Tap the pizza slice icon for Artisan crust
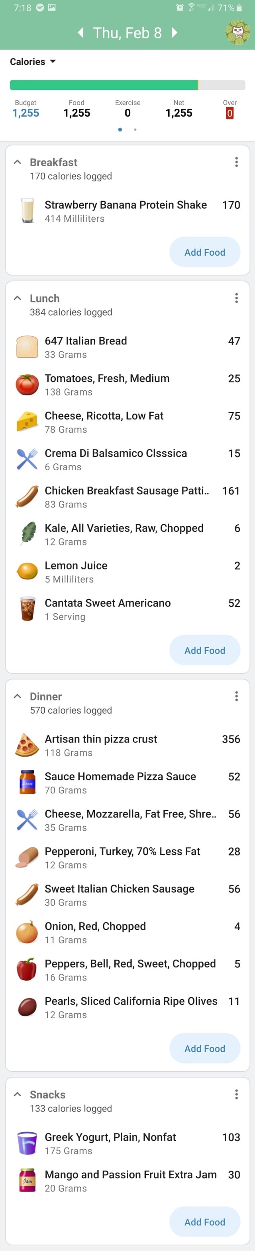The height and width of the screenshot is (1251, 255). tap(27, 745)
